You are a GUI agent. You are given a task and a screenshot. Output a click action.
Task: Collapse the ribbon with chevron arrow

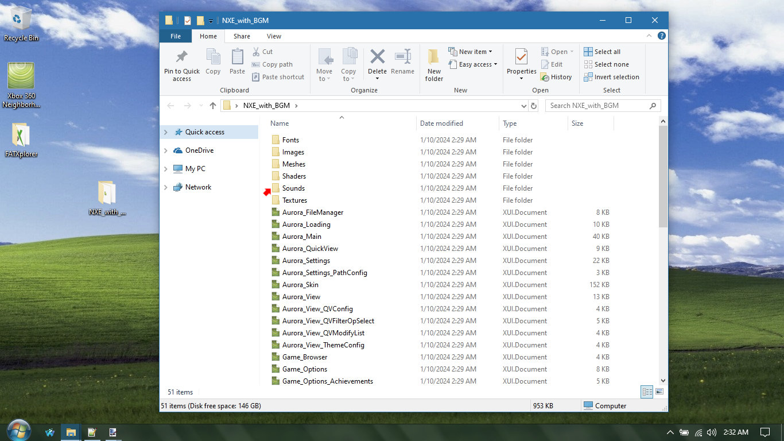tap(650, 36)
